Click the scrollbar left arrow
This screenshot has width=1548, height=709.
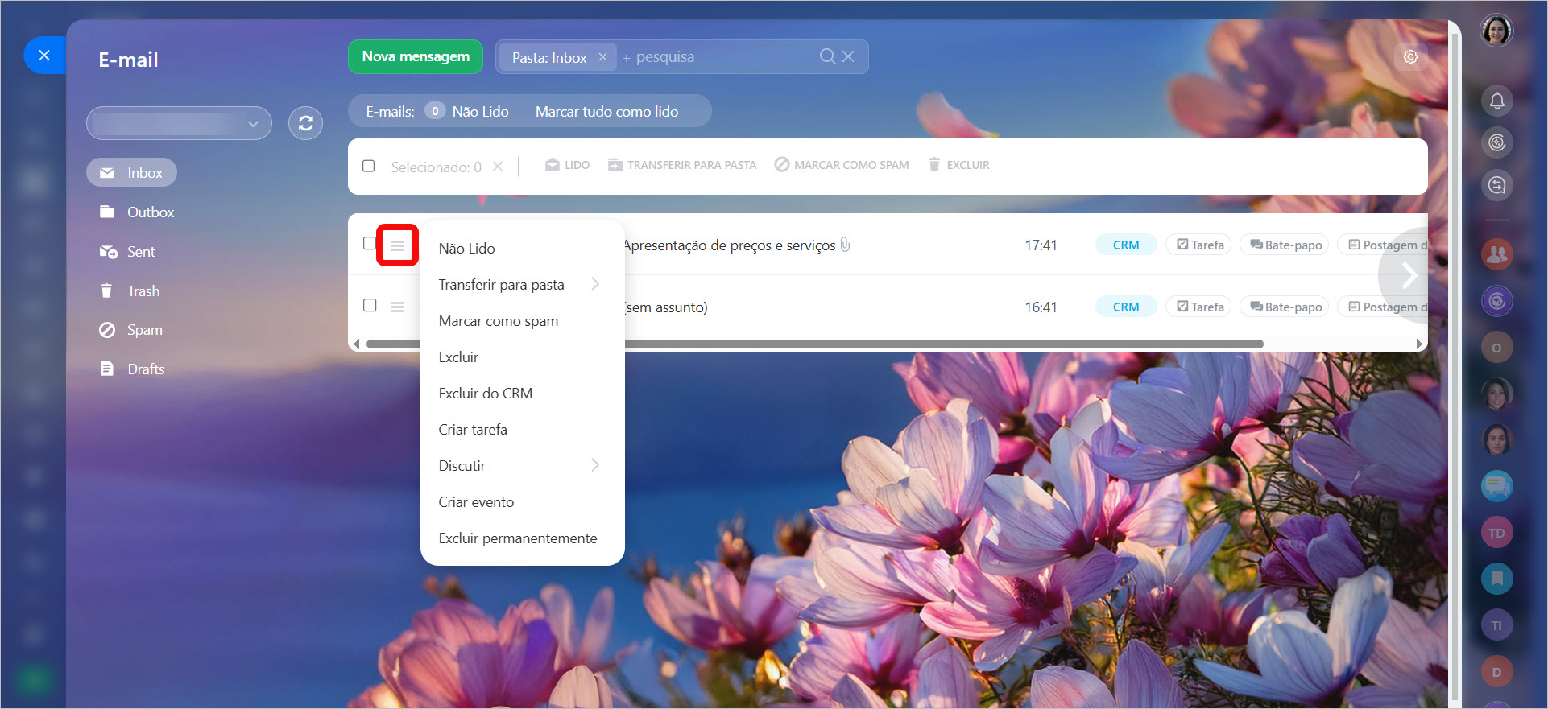(356, 344)
